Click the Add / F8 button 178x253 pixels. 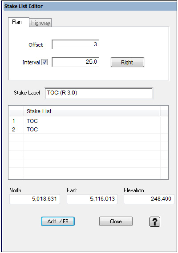pos(58,221)
